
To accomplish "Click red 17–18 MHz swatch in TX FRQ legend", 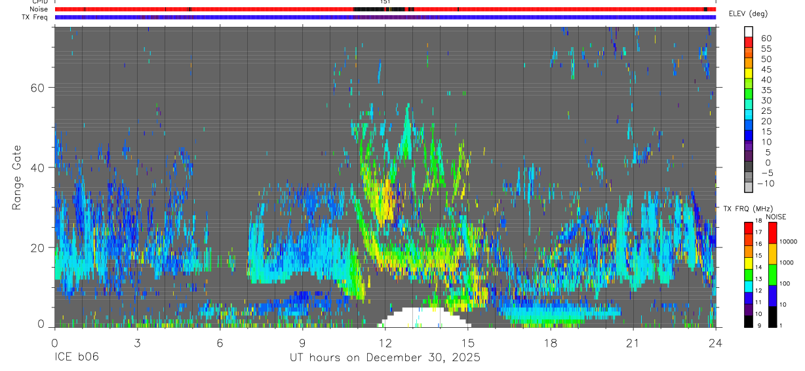I will [748, 228].
